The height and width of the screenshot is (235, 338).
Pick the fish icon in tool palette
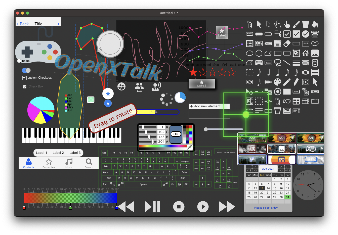287,101
